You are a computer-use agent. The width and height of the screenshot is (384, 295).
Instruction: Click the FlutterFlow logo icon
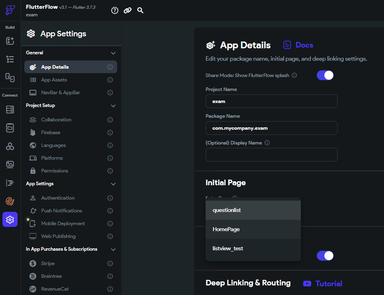click(10, 10)
